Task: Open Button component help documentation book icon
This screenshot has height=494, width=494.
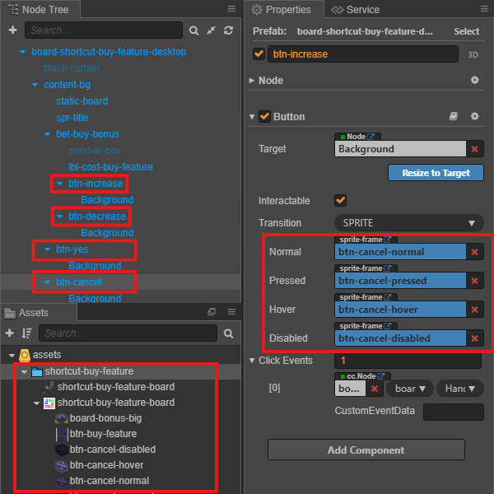Action: pyautogui.click(x=454, y=116)
